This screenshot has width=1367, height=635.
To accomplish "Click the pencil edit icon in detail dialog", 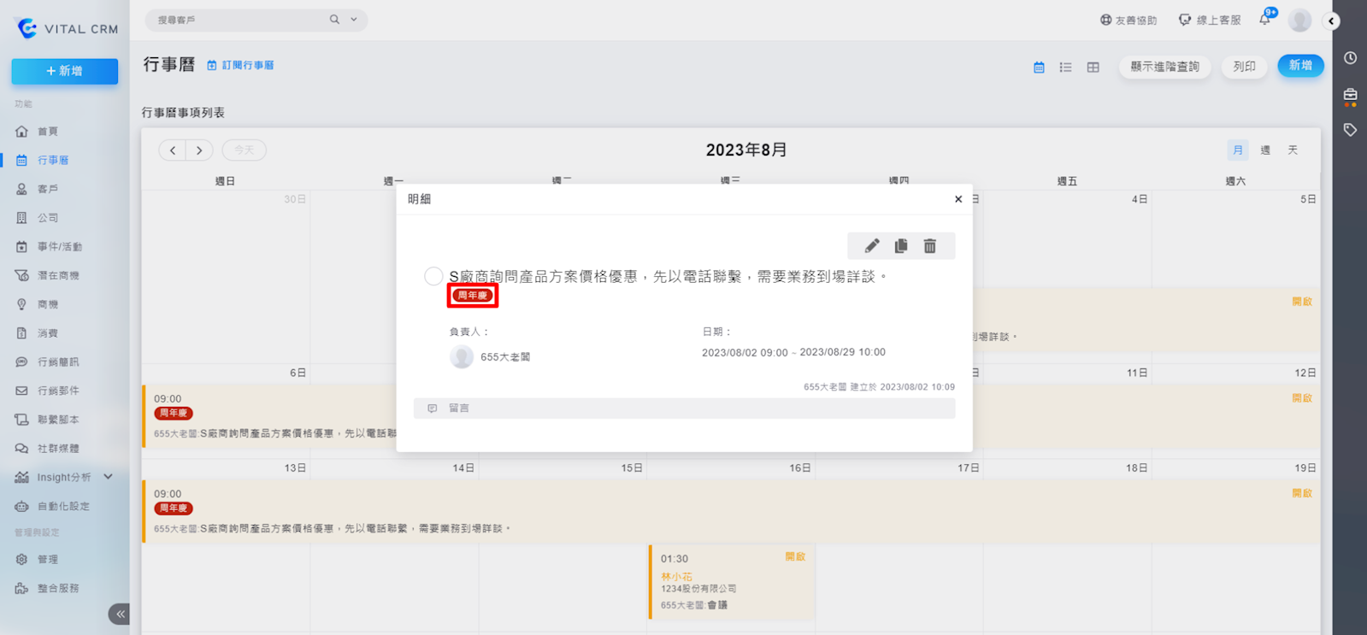I will pos(871,246).
